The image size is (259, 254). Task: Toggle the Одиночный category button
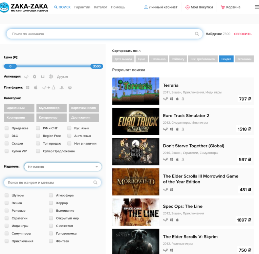click(x=19, y=108)
